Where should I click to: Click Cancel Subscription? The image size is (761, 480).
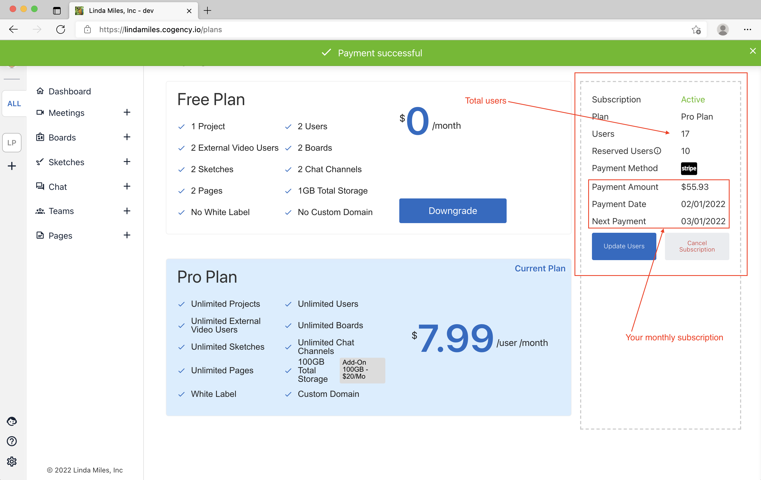pos(697,246)
